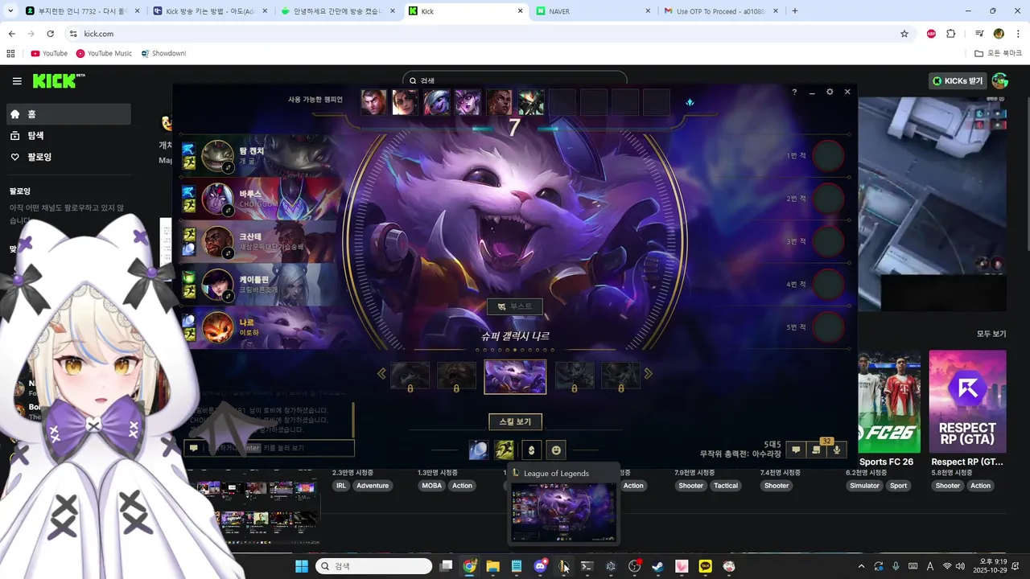
Task: Go to 팔로잉 in Kick sidebar
Action: click(69, 158)
